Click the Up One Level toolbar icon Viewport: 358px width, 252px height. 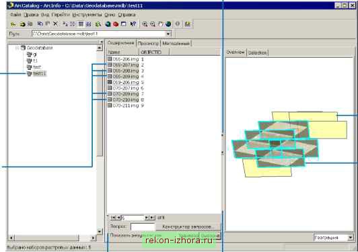tap(13, 24)
